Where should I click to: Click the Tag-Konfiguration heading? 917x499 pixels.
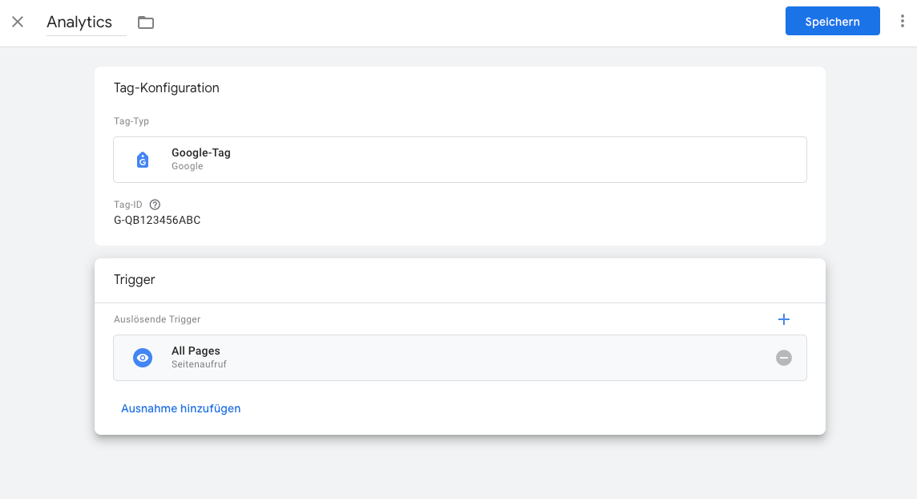pos(167,88)
